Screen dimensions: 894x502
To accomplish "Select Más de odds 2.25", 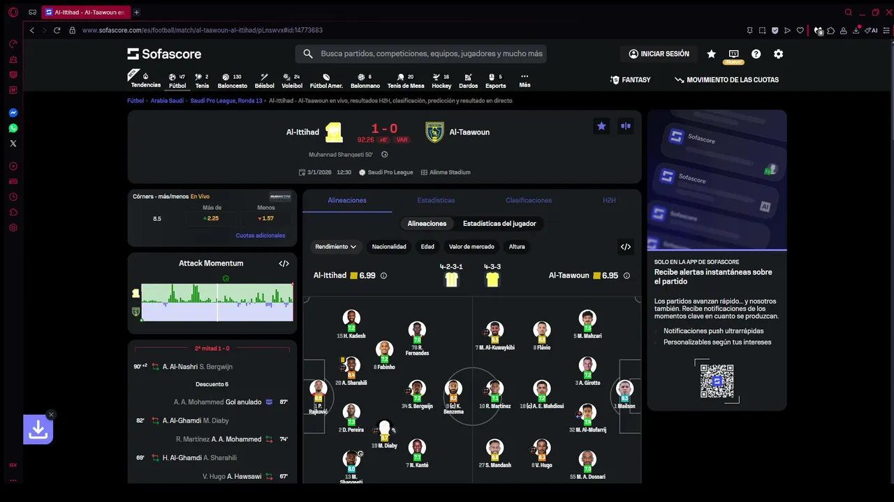I will [x=212, y=218].
